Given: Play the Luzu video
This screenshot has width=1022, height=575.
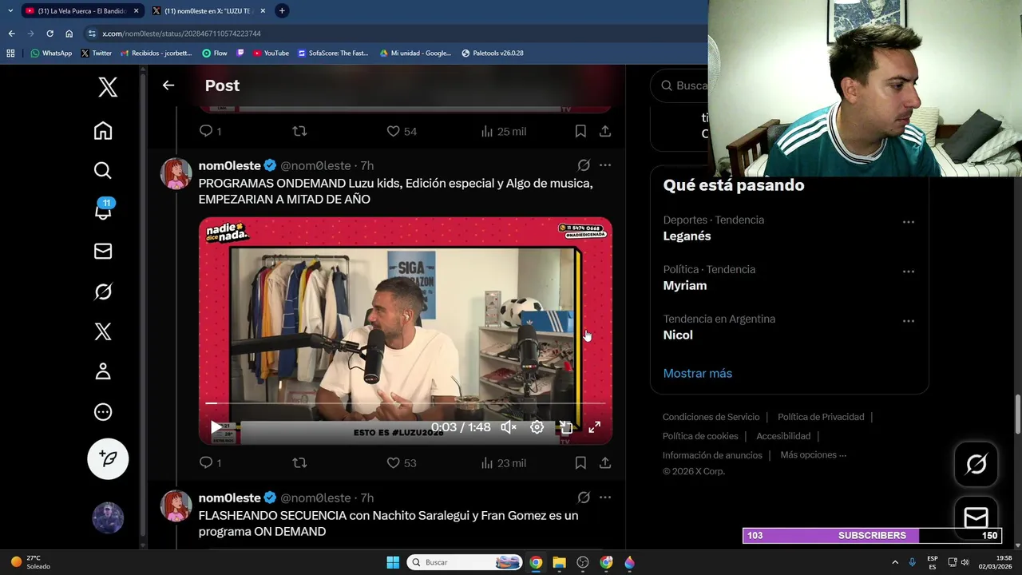Looking at the screenshot, I should [216, 427].
